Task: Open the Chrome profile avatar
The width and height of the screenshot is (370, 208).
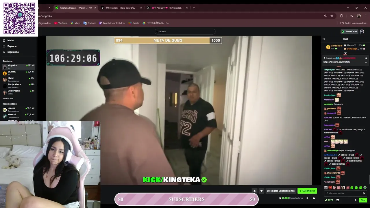Action: 359,16
